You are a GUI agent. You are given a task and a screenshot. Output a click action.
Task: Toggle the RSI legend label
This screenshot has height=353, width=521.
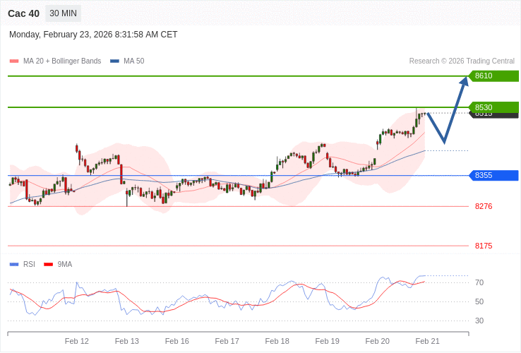(x=29, y=265)
